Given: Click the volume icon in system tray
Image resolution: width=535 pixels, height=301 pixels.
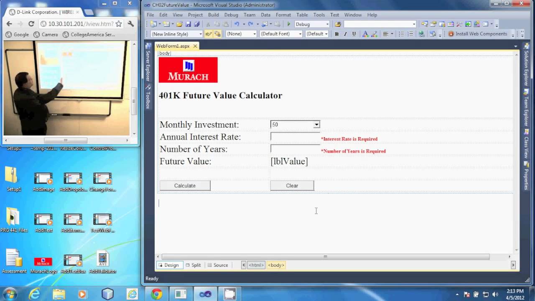Looking at the screenshot, I should pyautogui.click(x=496, y=294).
